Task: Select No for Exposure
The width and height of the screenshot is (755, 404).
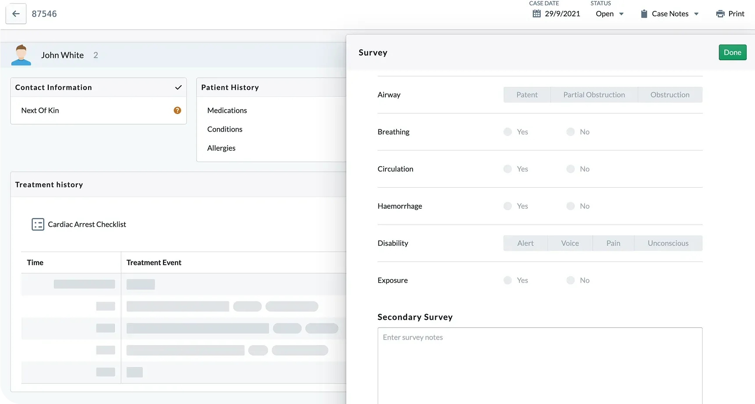Action: click(x=570, y=280)
